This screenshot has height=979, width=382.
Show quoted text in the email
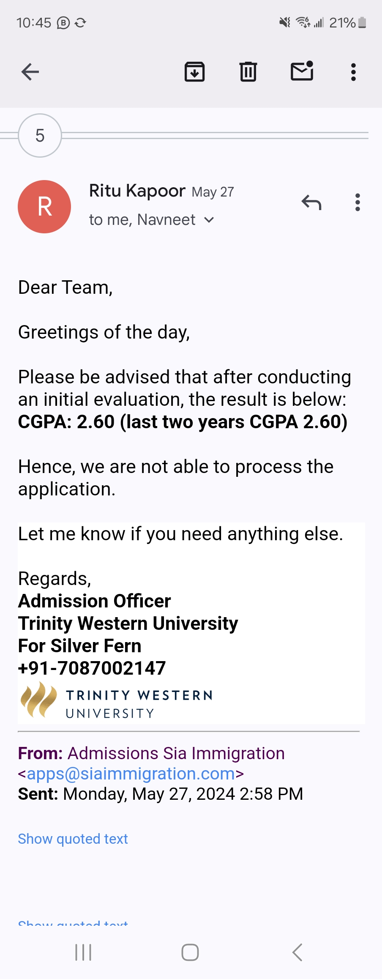[x=73, y=839]
